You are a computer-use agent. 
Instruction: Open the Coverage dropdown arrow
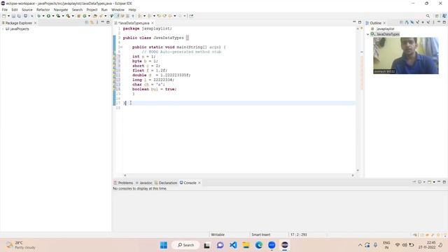pos(63,16)
